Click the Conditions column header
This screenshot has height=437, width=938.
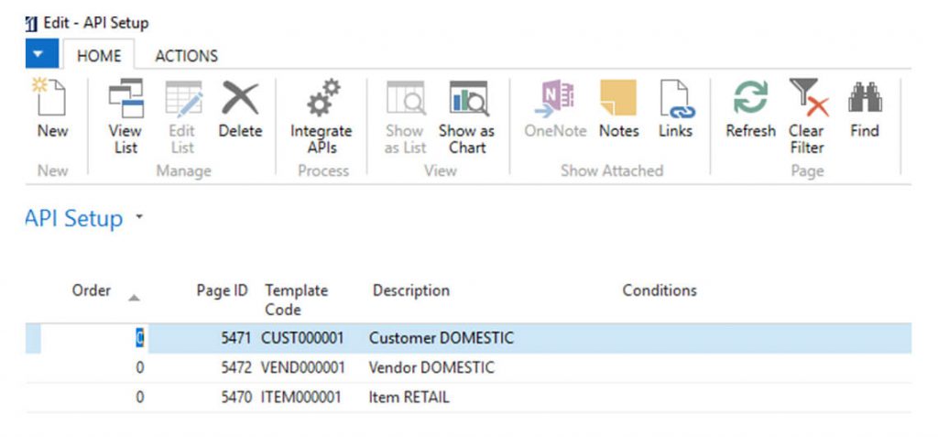(x=660, y=291)
